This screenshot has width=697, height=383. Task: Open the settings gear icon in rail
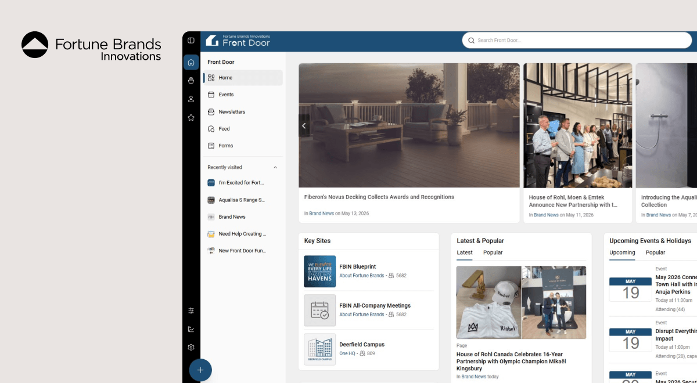point(191,347)
